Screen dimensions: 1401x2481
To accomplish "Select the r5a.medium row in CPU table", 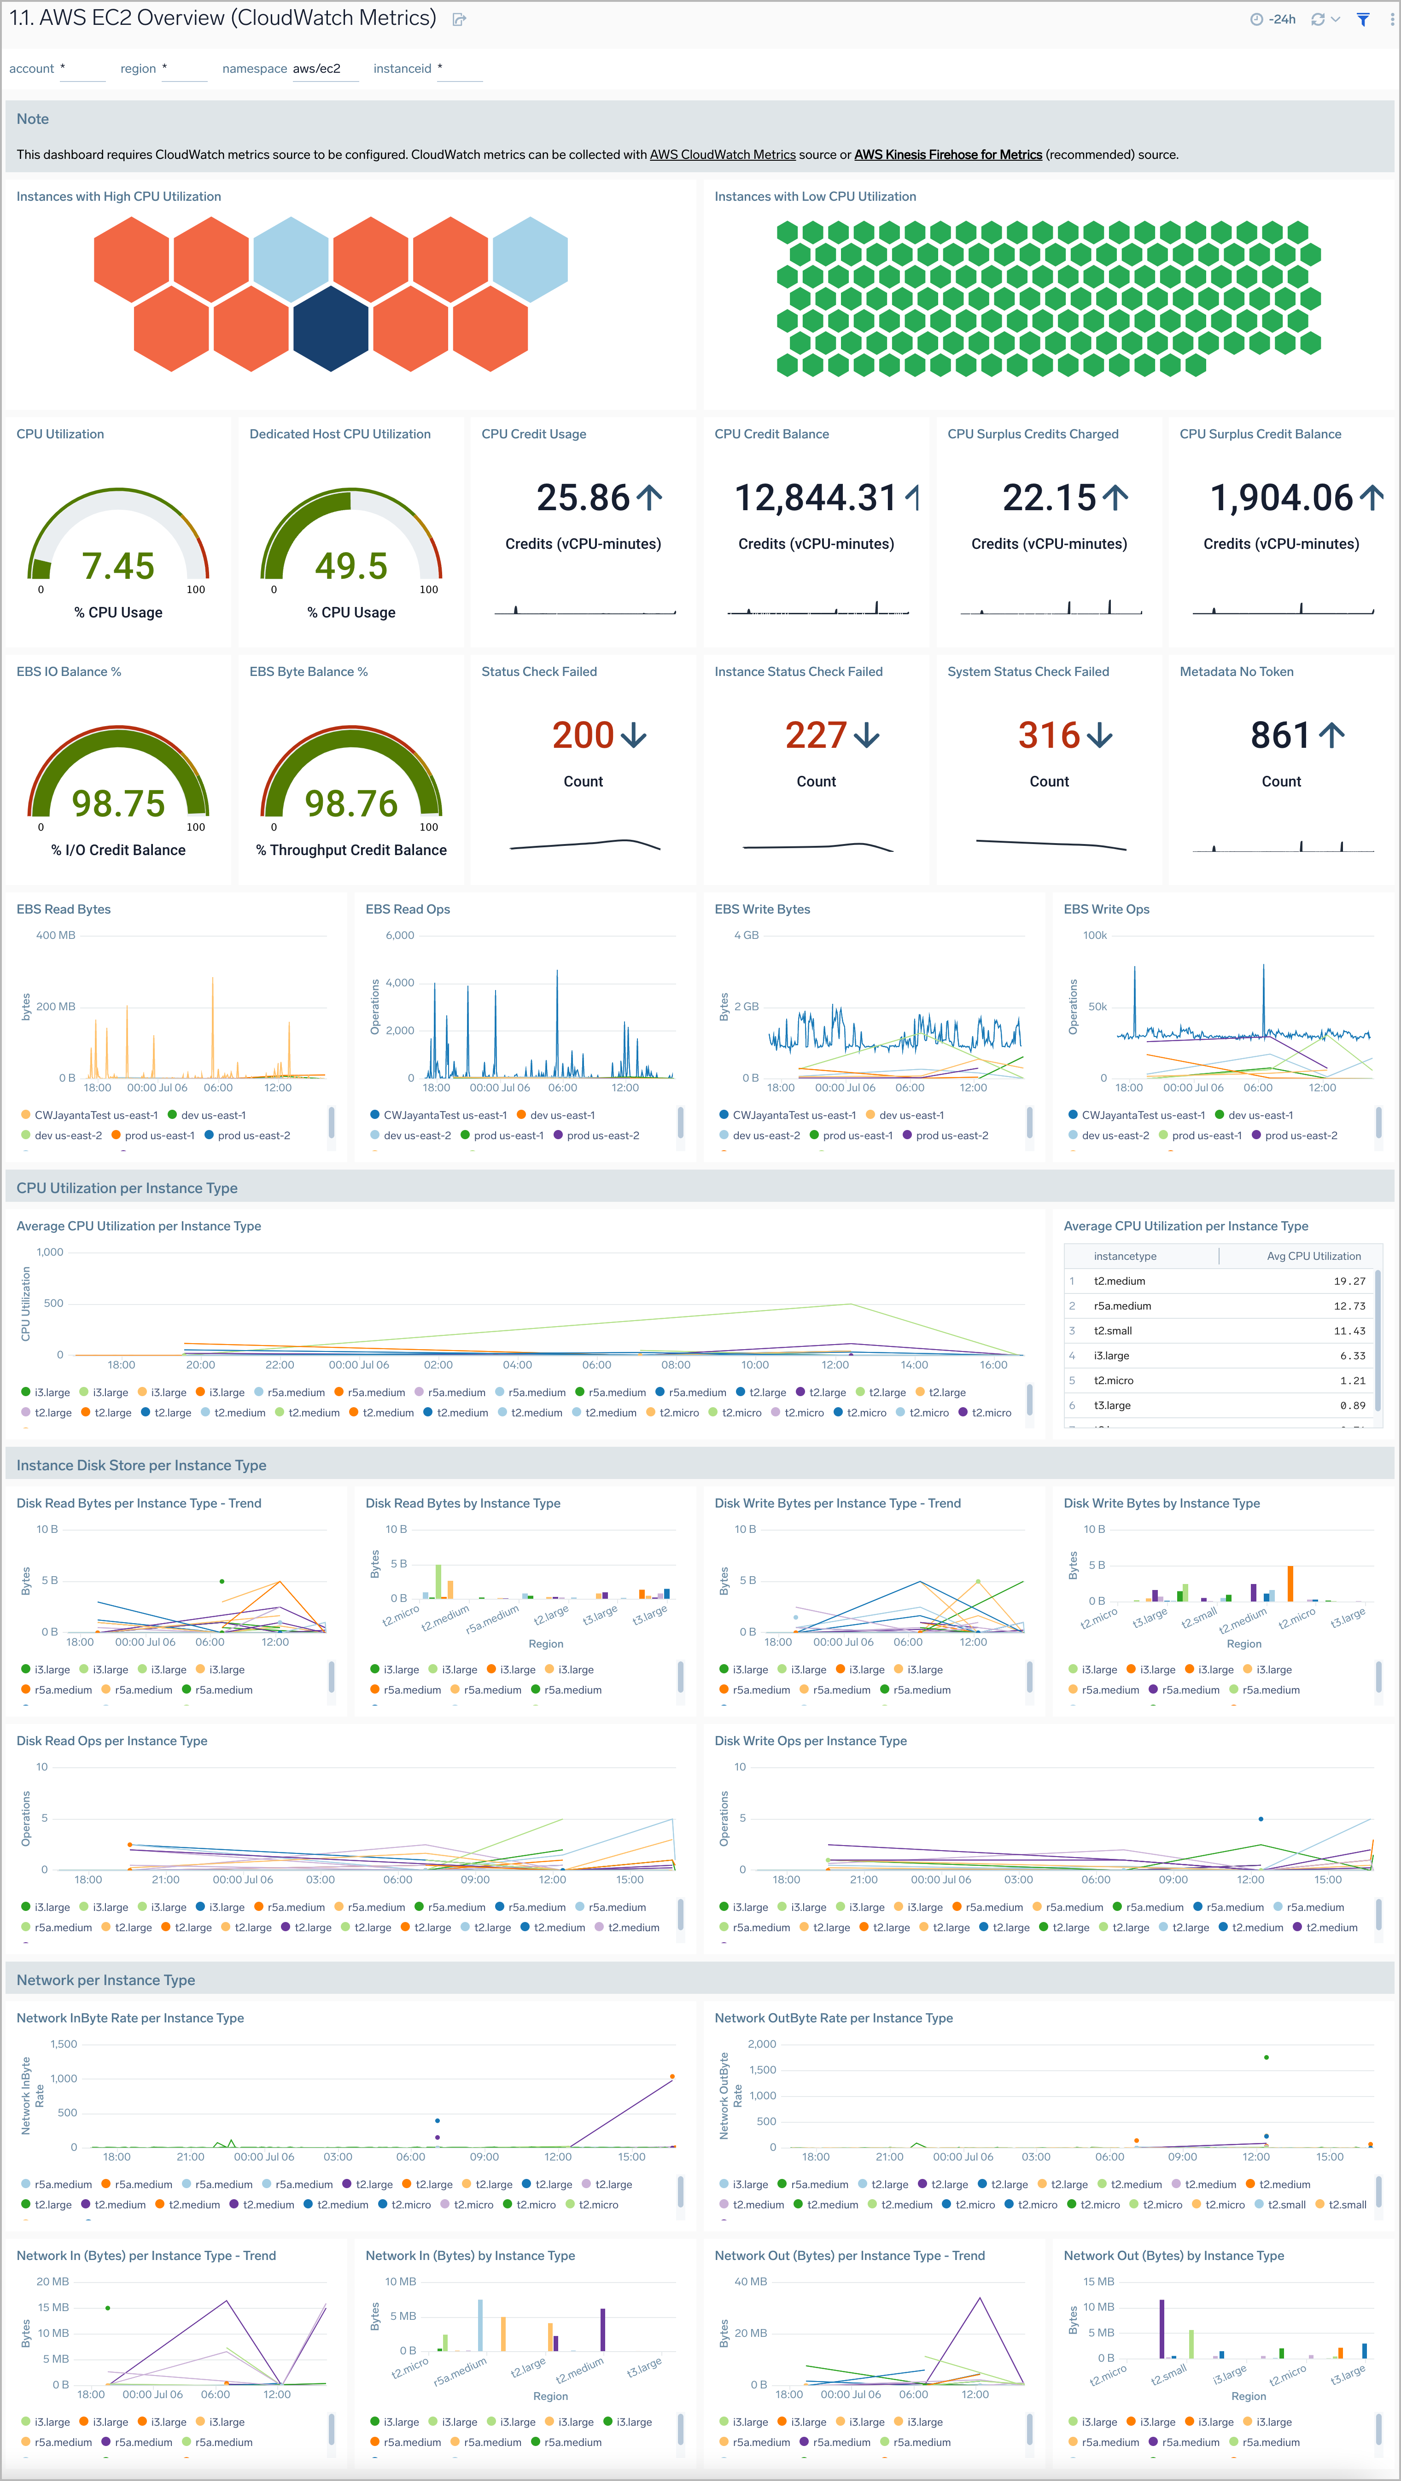I will tap(1219, 1306).
